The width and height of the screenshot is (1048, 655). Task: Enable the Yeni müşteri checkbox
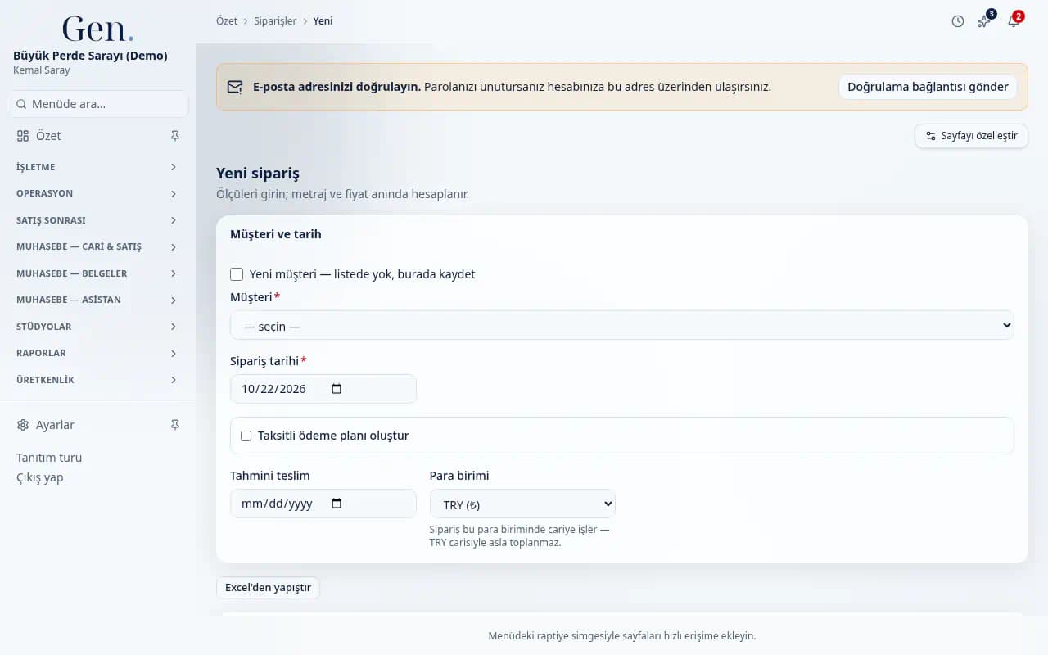(x=237, y=274)
